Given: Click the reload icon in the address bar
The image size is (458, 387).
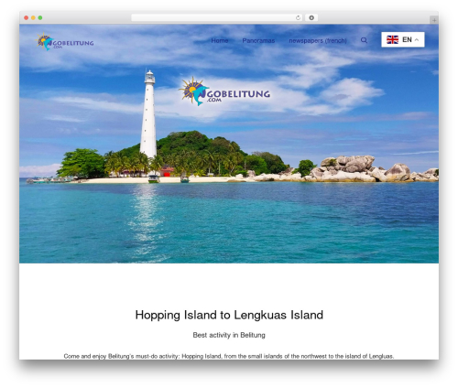Looking at the screenshot, I should click(298, 17).
